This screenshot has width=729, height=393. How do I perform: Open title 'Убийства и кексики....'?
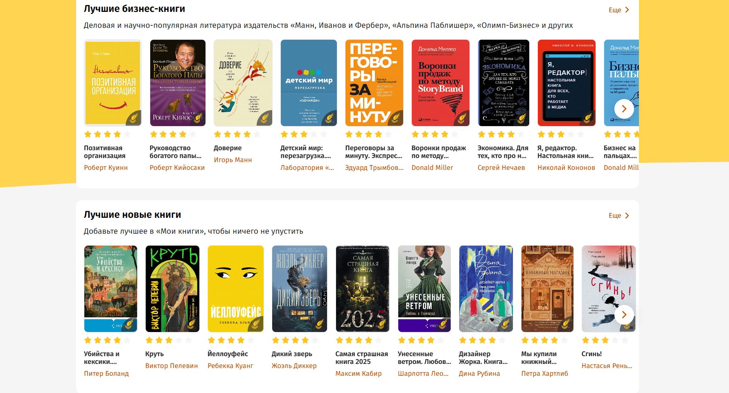click(x=102, y=358)
